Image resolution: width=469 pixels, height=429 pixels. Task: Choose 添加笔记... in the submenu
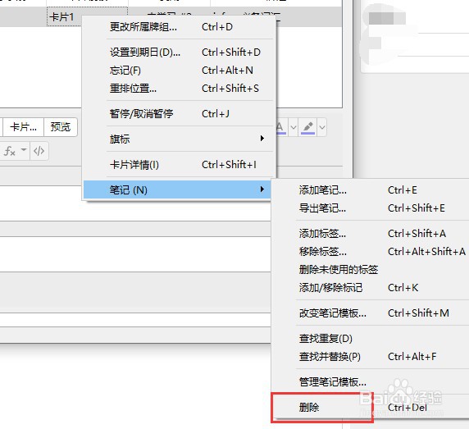coord(371,190)
